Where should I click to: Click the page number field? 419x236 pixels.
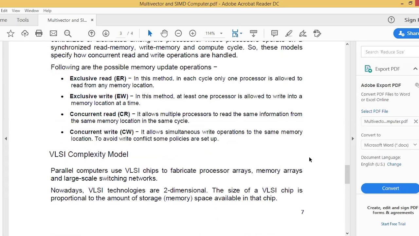(121, 33)
